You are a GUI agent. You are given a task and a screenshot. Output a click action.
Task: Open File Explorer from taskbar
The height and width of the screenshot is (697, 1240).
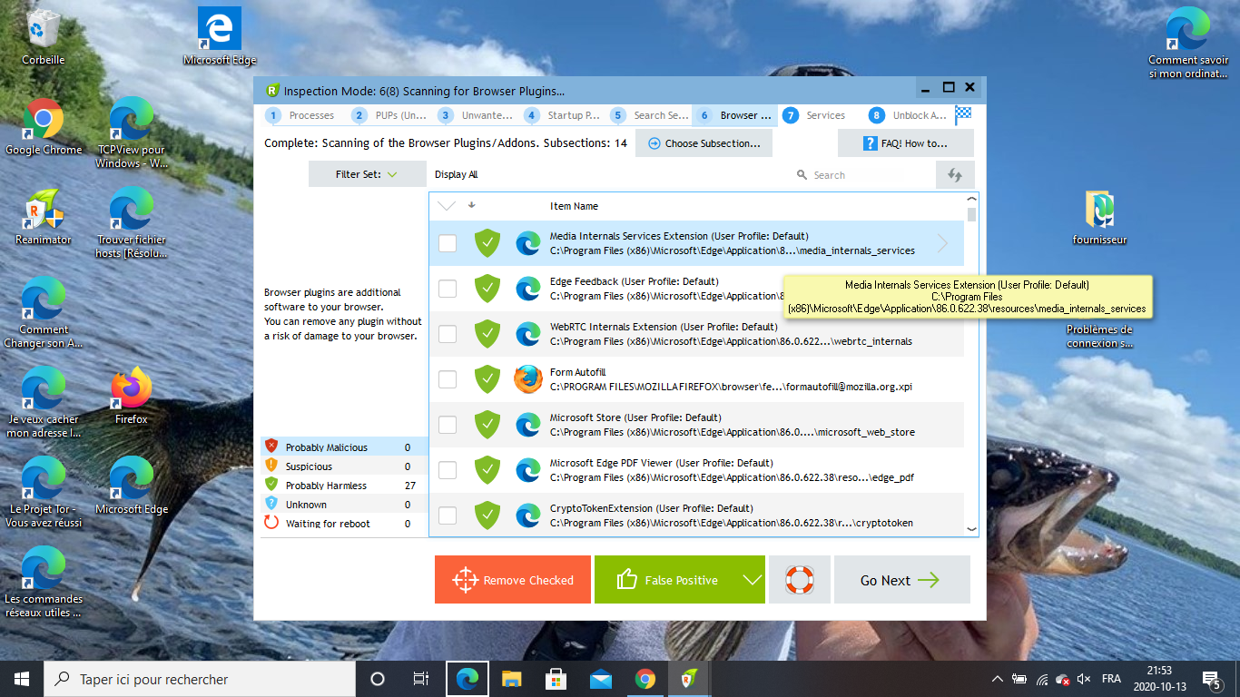tap(512, 679)
